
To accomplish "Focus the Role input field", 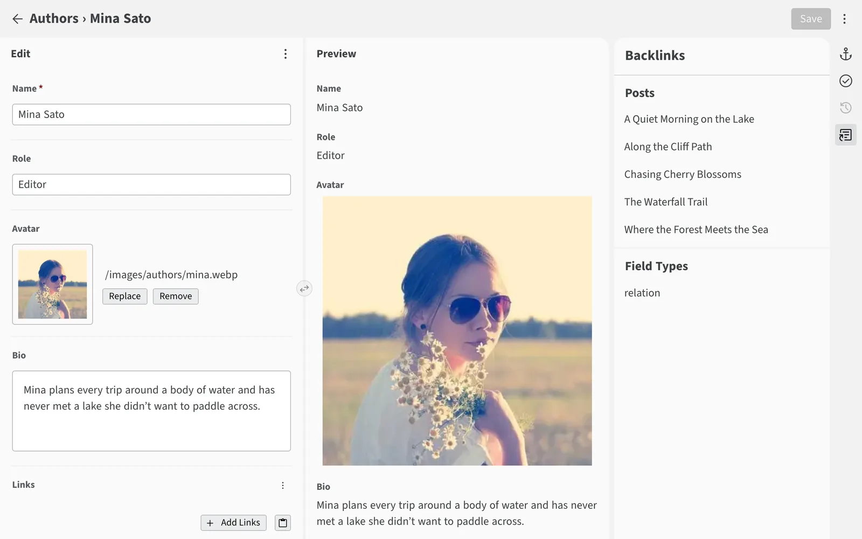I will (151, 184).
